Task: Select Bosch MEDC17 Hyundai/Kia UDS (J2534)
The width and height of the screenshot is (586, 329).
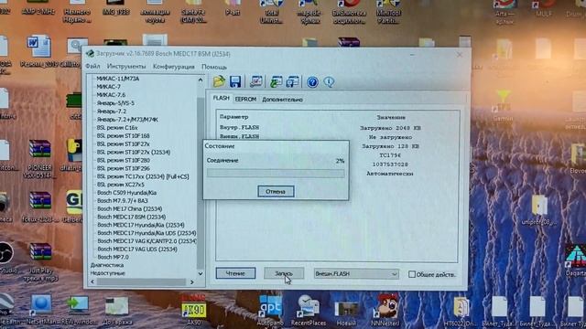Action: [x=146, y=233]
